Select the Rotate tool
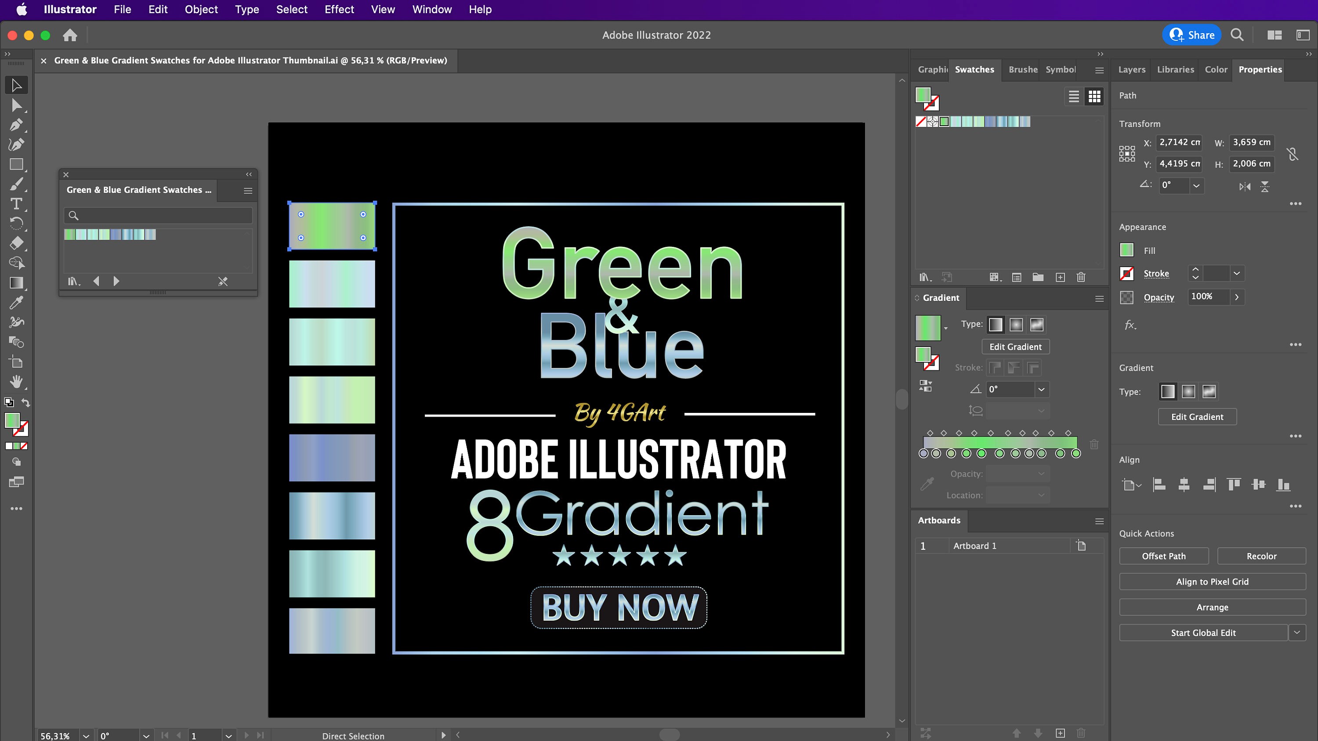1318x741 pixels. click(16, 224)
